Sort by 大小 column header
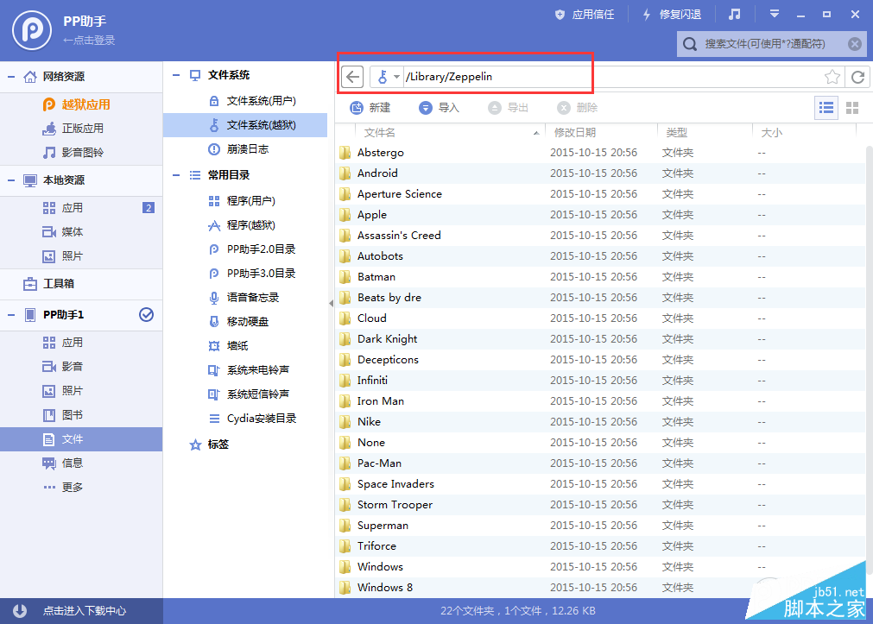The width and height of the screenshot is (873, 624). coord(804,133)
